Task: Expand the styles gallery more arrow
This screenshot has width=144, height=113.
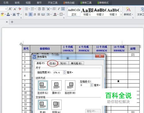Action: (x=121, y=15)
